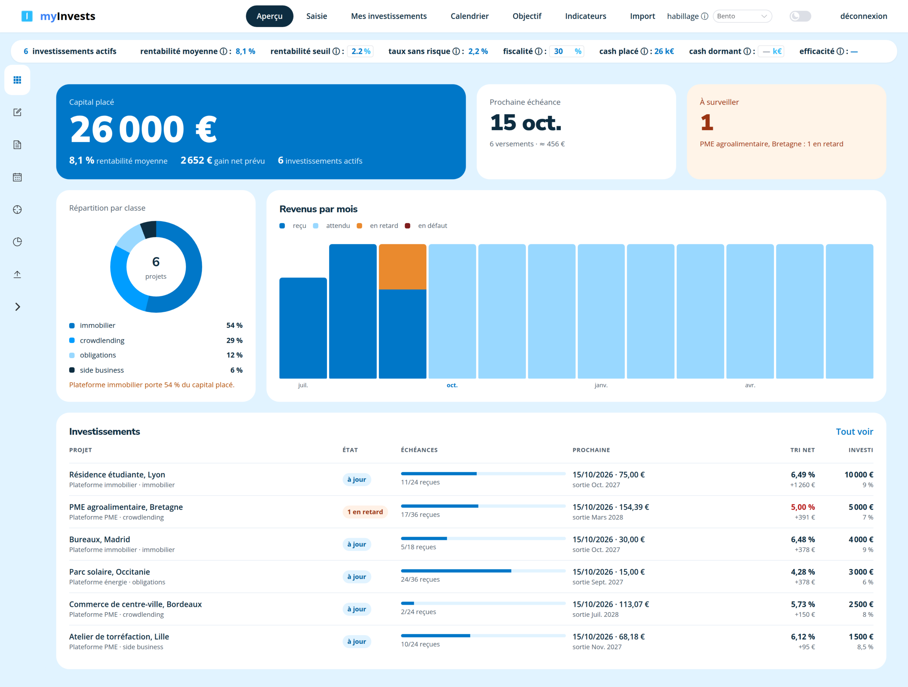Click info icon next to habillage
Screen dimensions: 908x687
click(x=704, y=16)
